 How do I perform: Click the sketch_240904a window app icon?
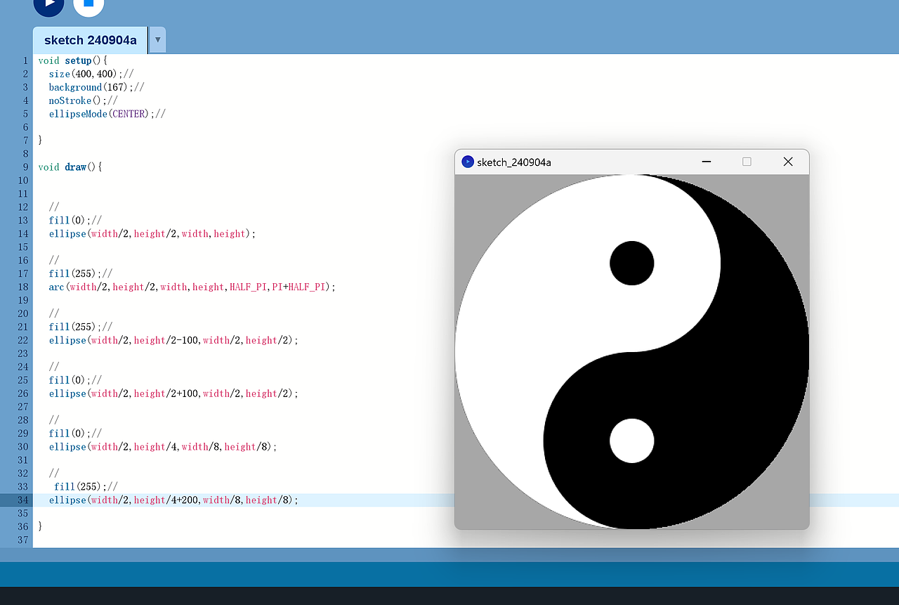pos(468,162)
